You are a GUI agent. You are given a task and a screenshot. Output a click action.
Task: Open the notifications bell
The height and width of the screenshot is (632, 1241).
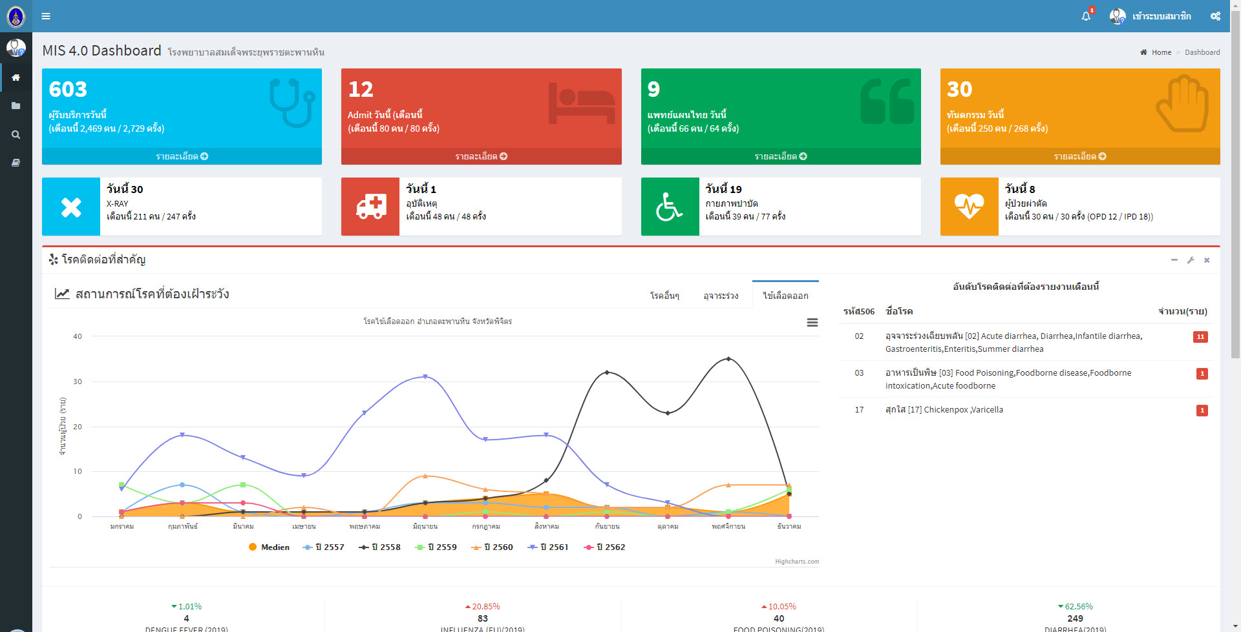1086,16
